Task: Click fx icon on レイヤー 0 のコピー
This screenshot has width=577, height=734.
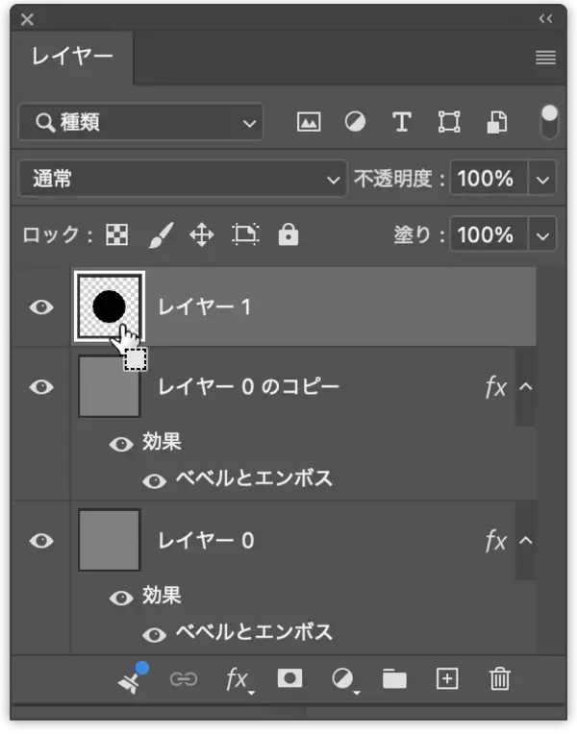Action: pos(496,387)
